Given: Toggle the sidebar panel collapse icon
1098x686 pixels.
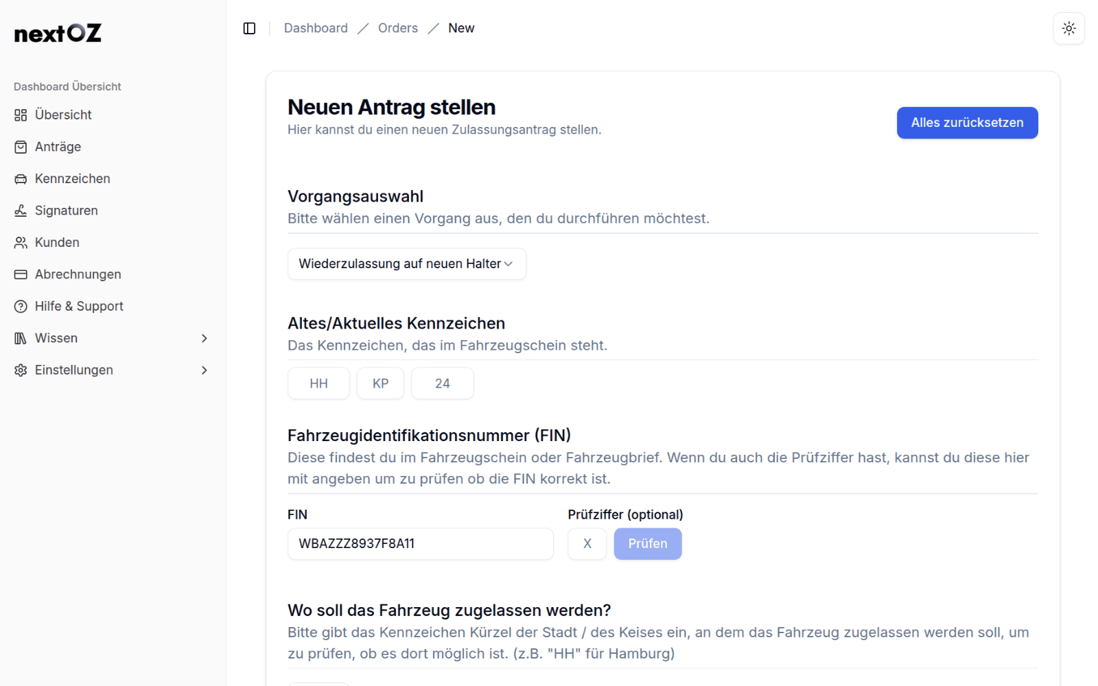Looking at the screenshot, I should coord(249,28).
